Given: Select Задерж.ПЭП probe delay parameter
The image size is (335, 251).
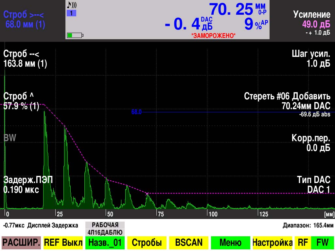Looking at the screenshot, I should click(28, 185).
